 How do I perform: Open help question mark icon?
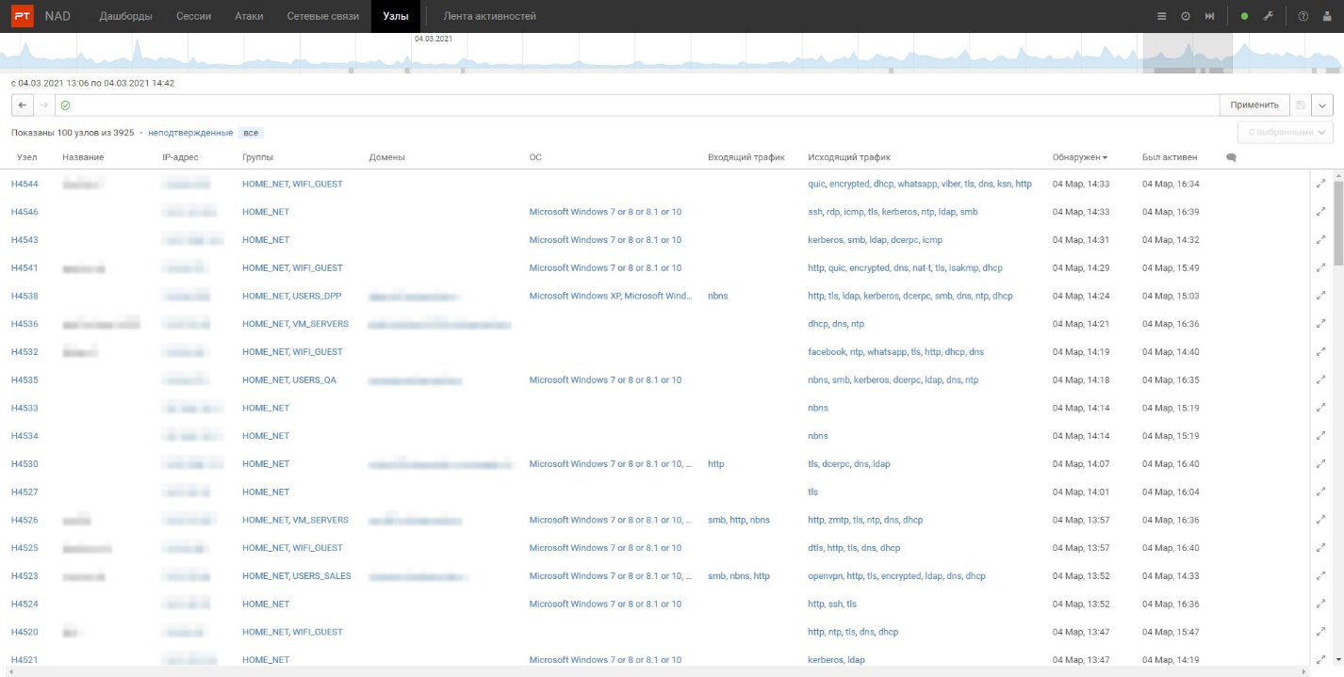pyautogui.click(x=1303, y=16)
